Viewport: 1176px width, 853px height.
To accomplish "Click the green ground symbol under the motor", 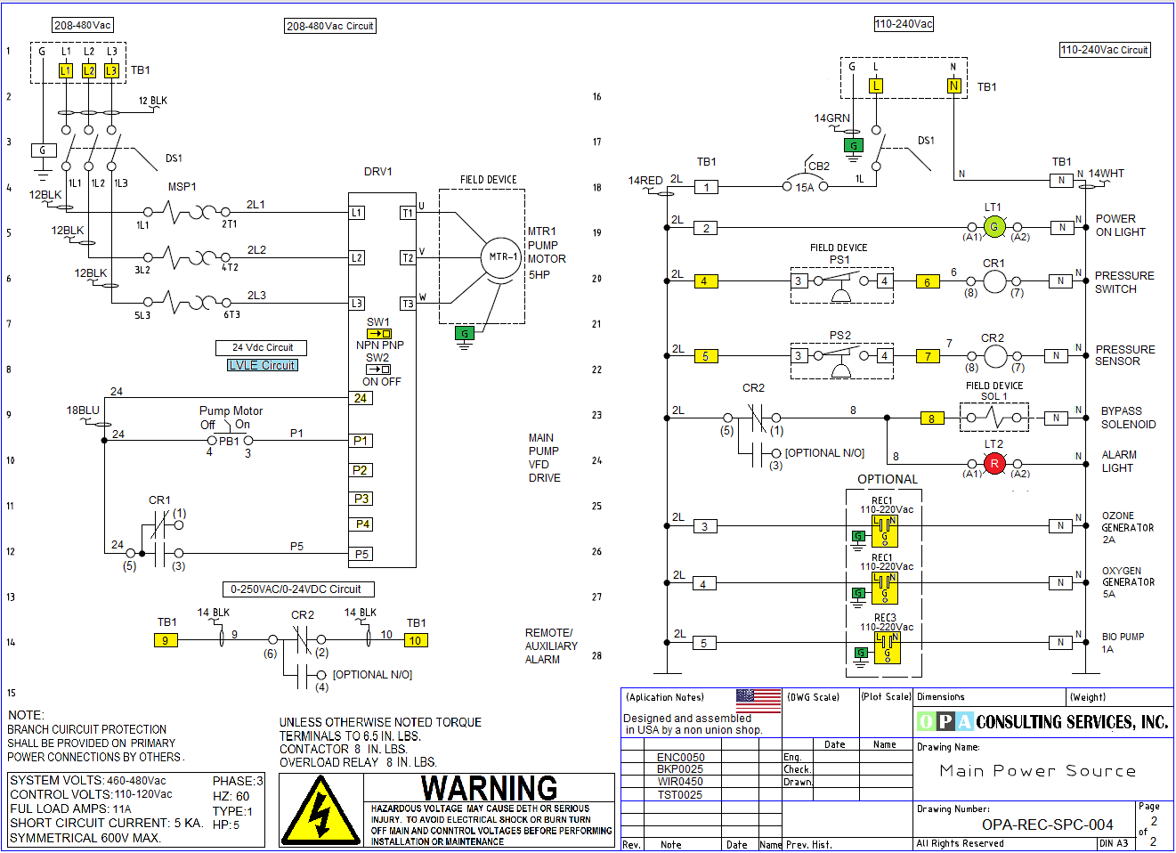I will [464, 335].
